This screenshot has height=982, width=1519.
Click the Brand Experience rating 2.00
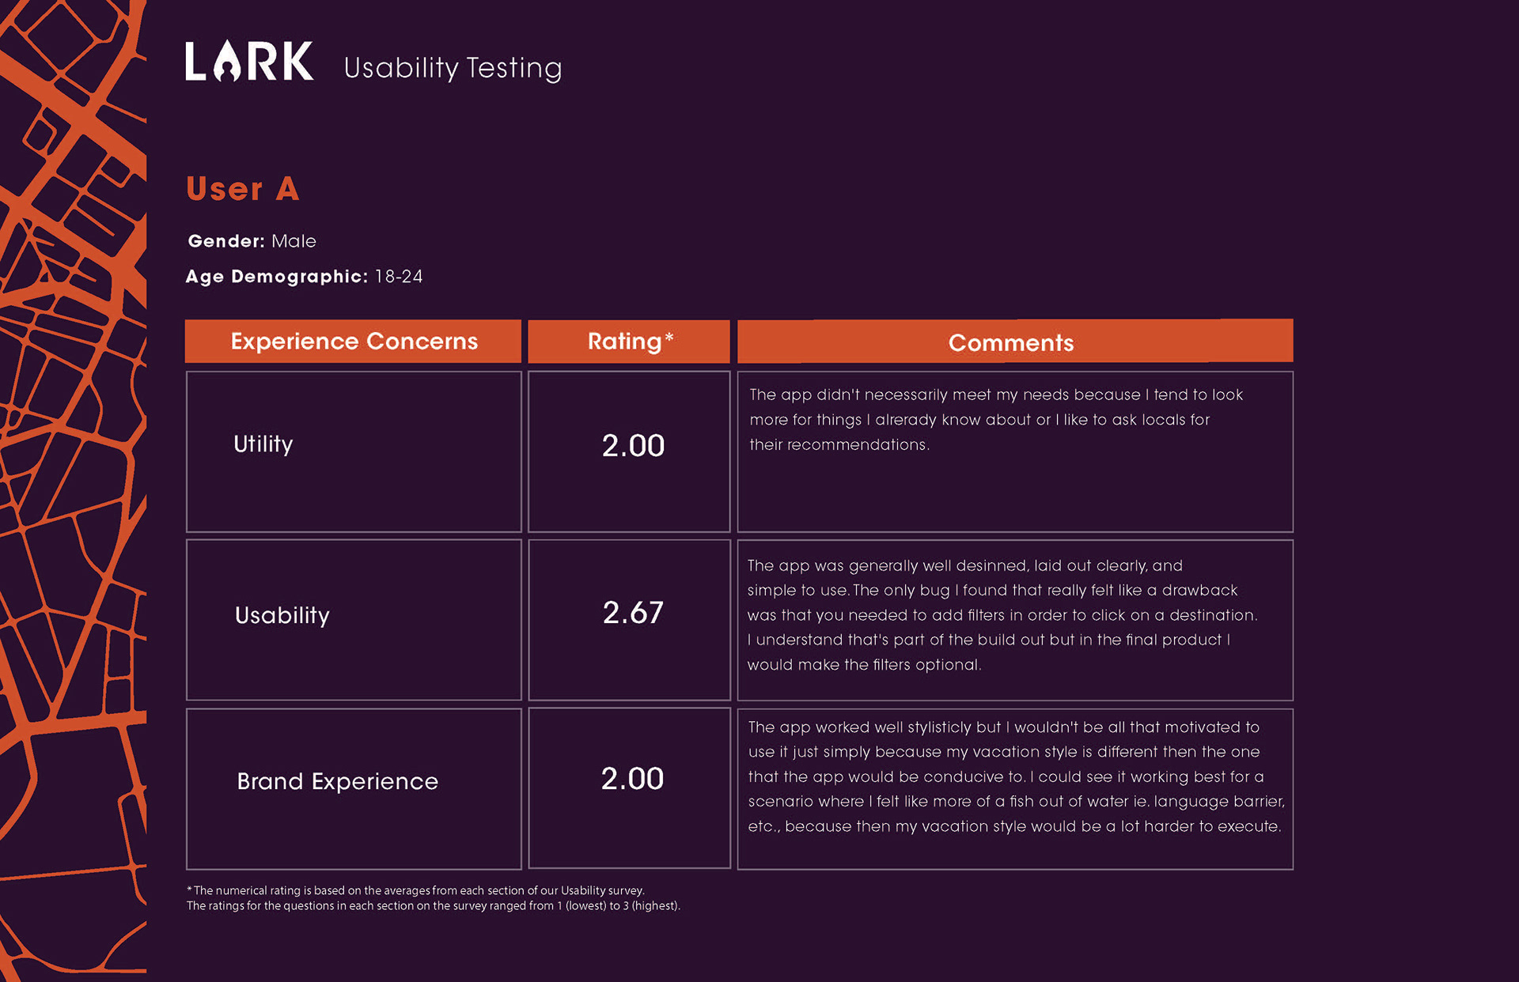[632, 779]
